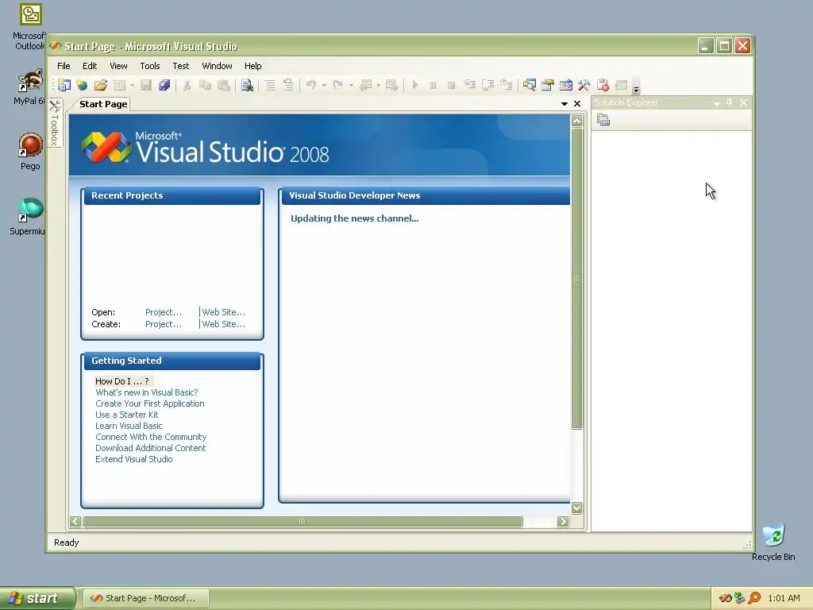Click Open Web Site... link
The width and height of the screenshot is (813, 610).
[223, 312]
